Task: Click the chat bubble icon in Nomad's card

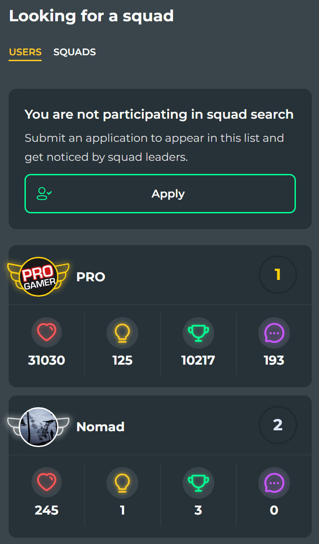Action: (x=274, y=483)
